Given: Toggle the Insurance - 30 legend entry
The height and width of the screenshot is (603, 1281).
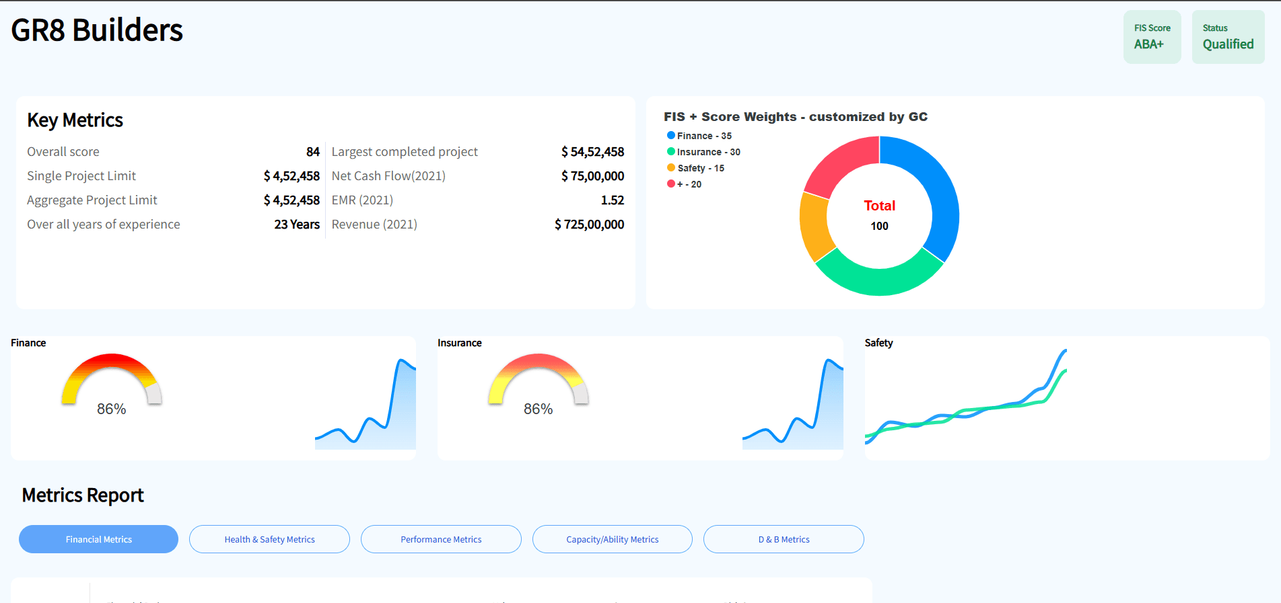Looking at the screenshot, I should tap(703, 152).
